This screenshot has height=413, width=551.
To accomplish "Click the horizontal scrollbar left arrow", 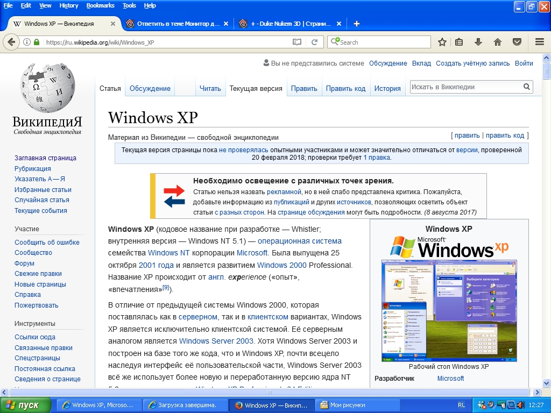I will point(4,392).
